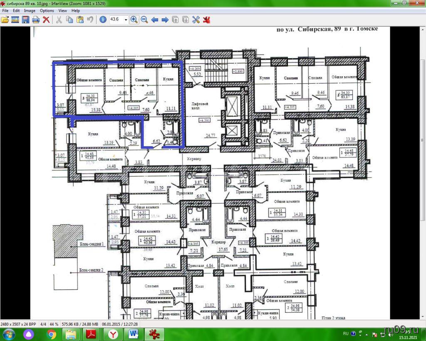Print the floor plan image
The width and height of the screenshot is (426, 341).
[36, 20]
